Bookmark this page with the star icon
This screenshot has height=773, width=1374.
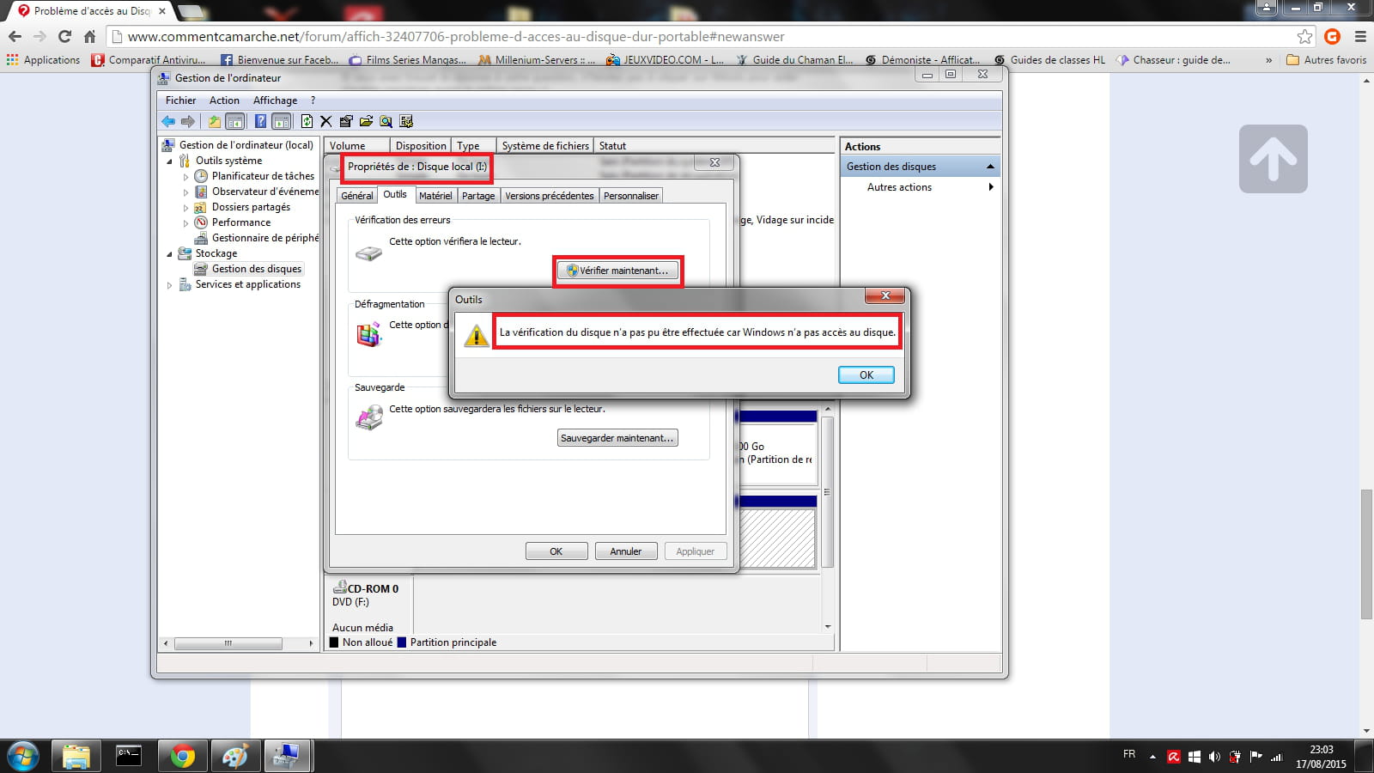tap(1305, 36)
